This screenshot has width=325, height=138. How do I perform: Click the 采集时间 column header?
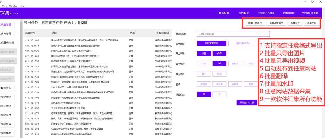click(x=30, y=33)
